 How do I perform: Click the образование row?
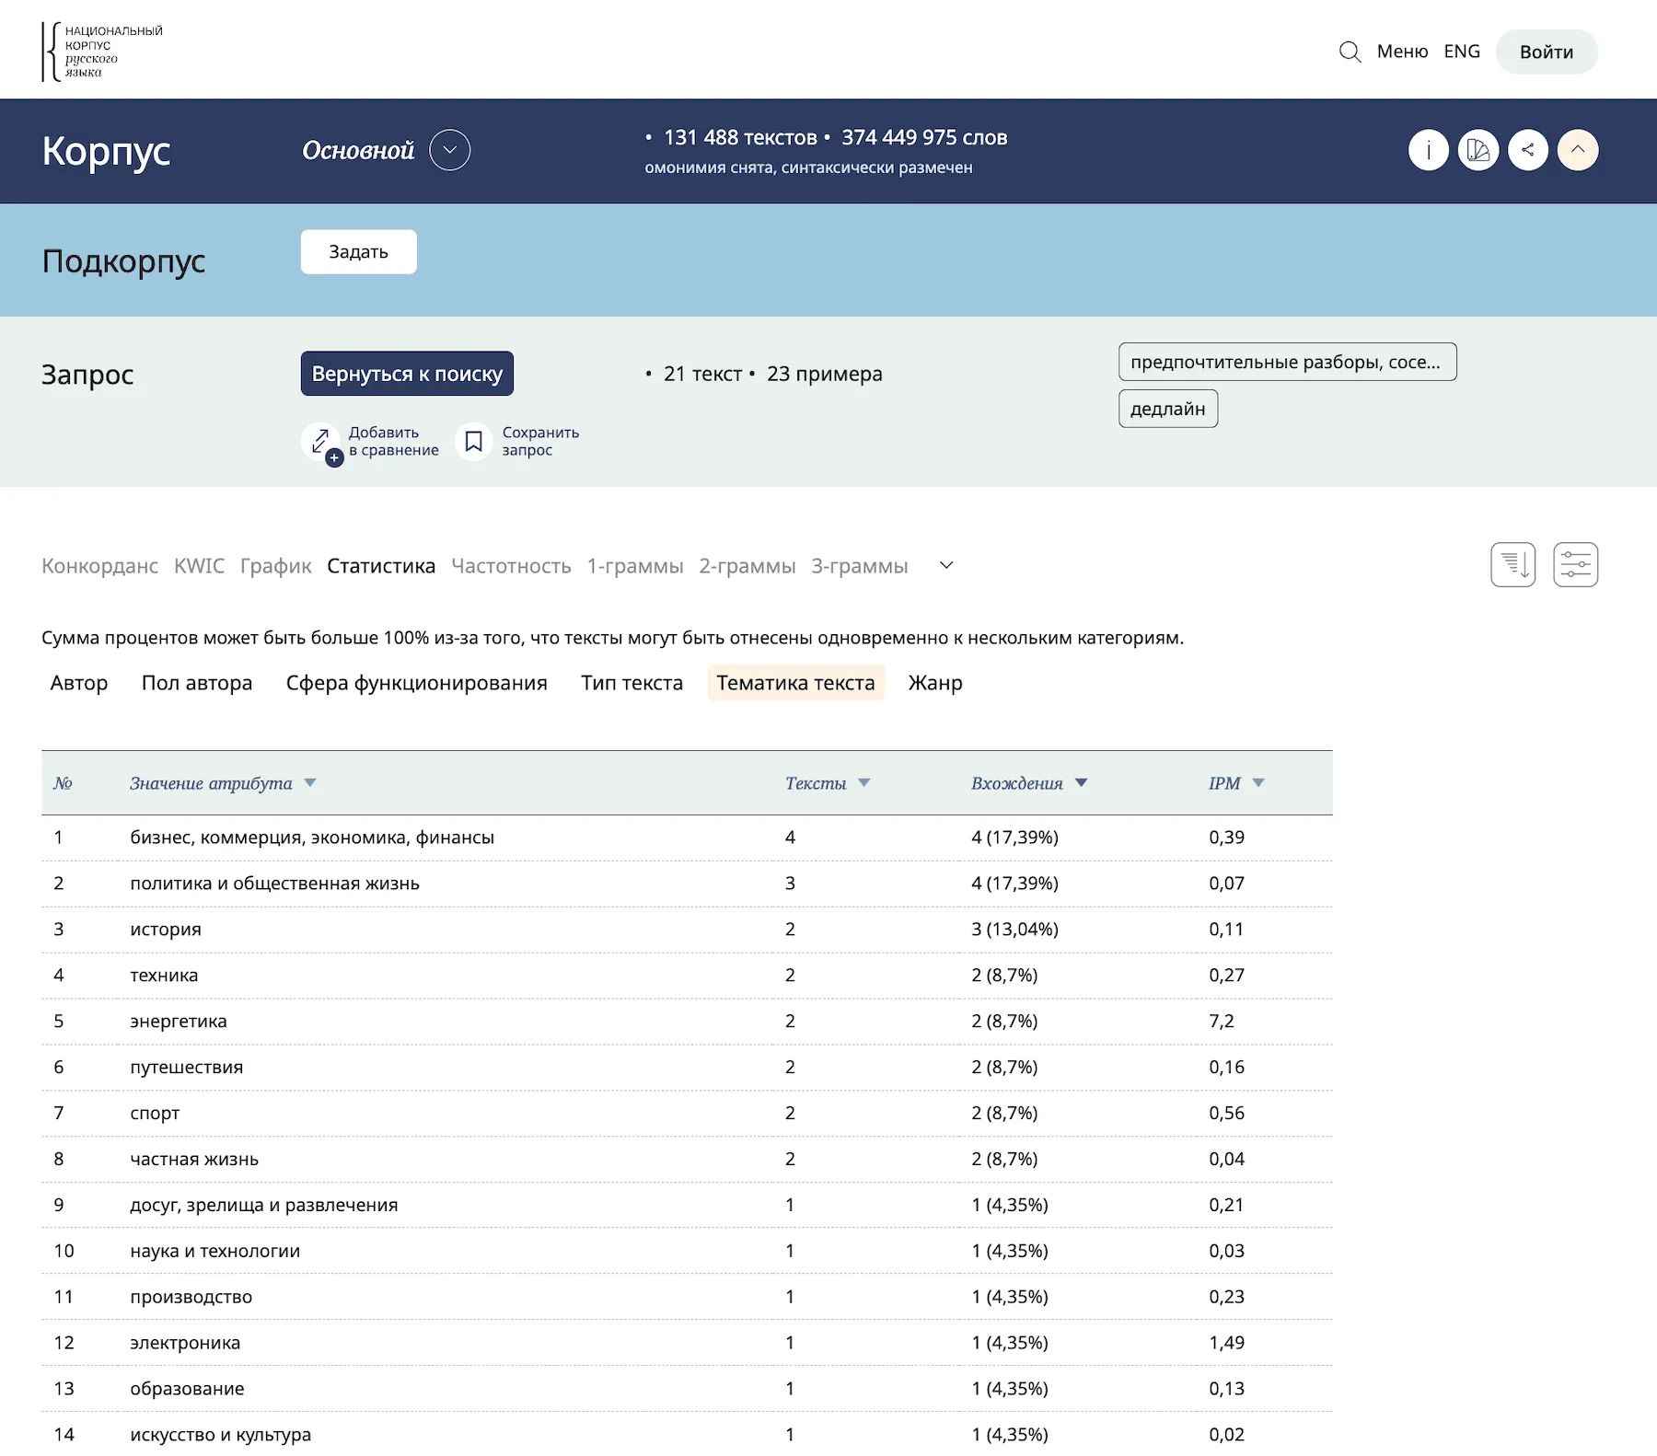pyautogui.click(x=687, y=1389)
